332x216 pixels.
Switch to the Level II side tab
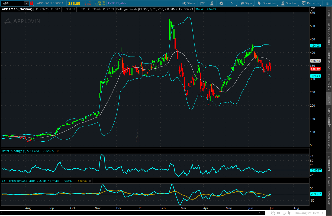click(329, 181)
